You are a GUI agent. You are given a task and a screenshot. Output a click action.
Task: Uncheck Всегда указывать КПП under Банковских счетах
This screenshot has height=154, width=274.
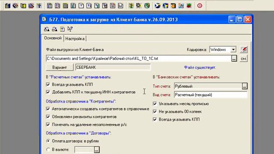pos(155,119)
